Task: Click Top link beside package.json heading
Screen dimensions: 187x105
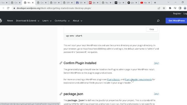Action: [156, 94]
